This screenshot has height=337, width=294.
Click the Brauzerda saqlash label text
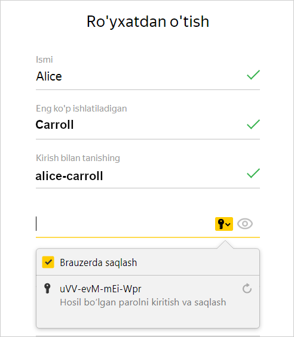pos(99,262)
